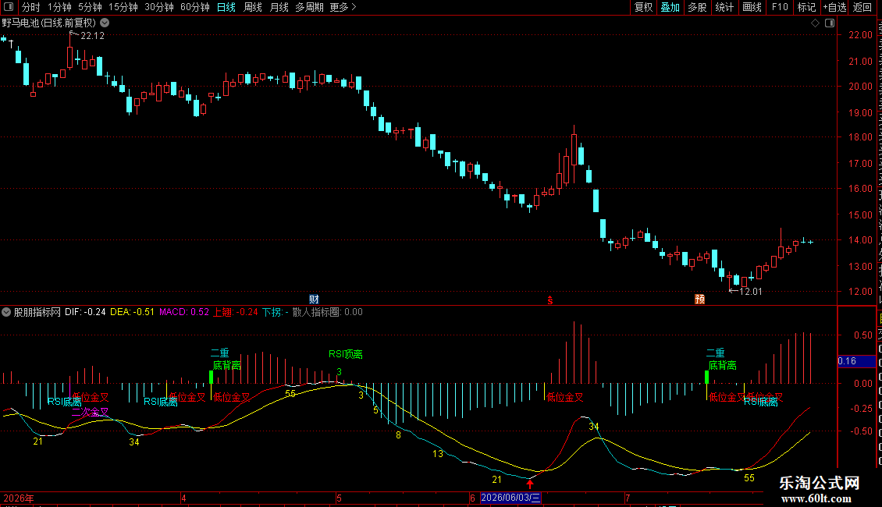Click the 股朋指标网 indicator name
This screenshot has height=507, width=882.
pyautogui.click(x=37, y=312)
